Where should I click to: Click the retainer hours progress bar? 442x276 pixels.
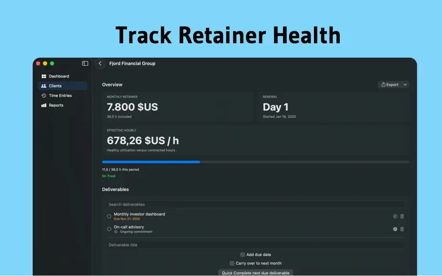click(x=256, y=162)
